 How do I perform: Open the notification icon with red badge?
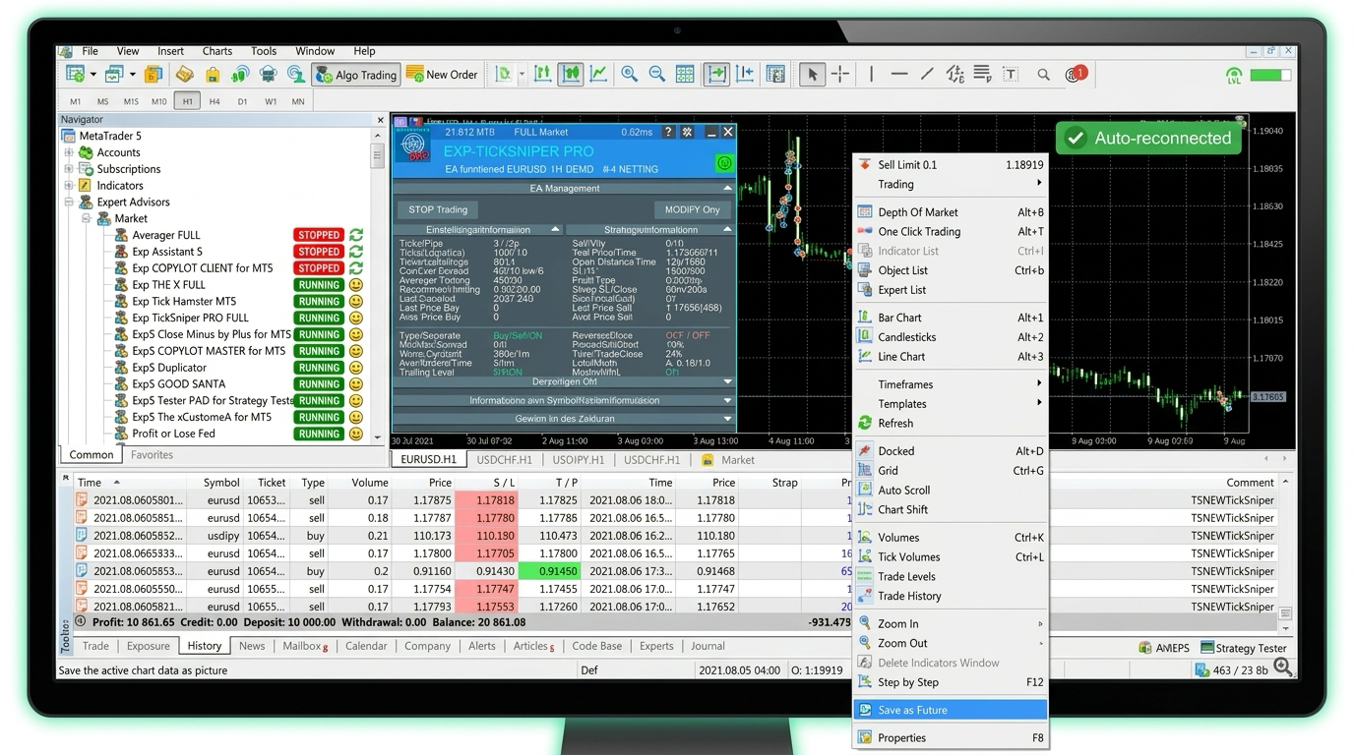click(1076, 74)
